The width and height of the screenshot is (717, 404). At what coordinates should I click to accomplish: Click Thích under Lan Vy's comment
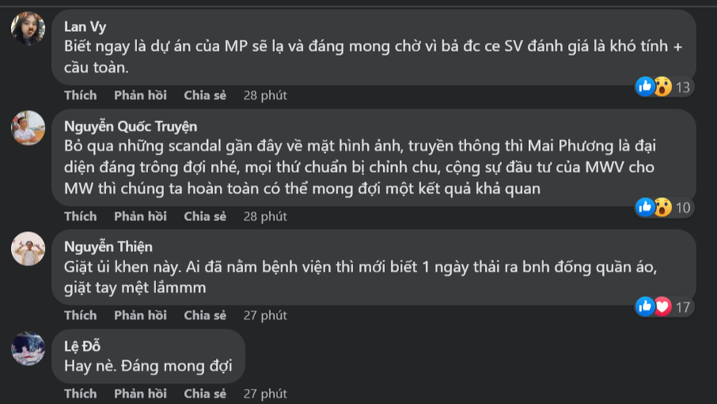pos(80,95)
